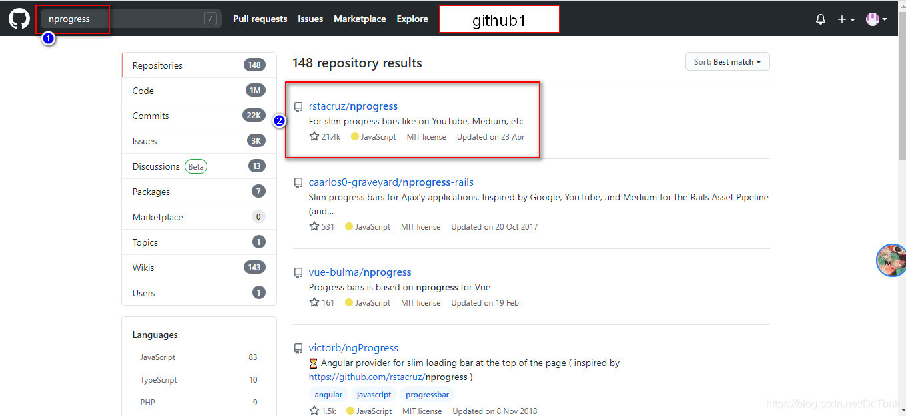Image resolution: width=906 pixels, height=416 pixels.
Task: Show Wikis search results
Action: click(199, 268)
